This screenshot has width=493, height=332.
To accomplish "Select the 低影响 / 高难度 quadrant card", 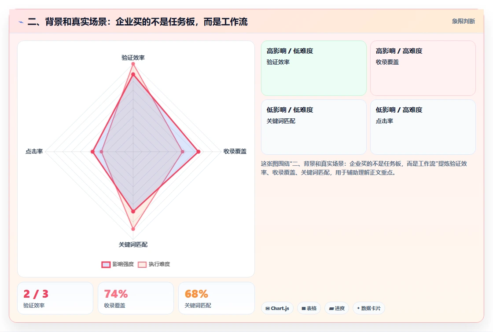I will [423, 127].
